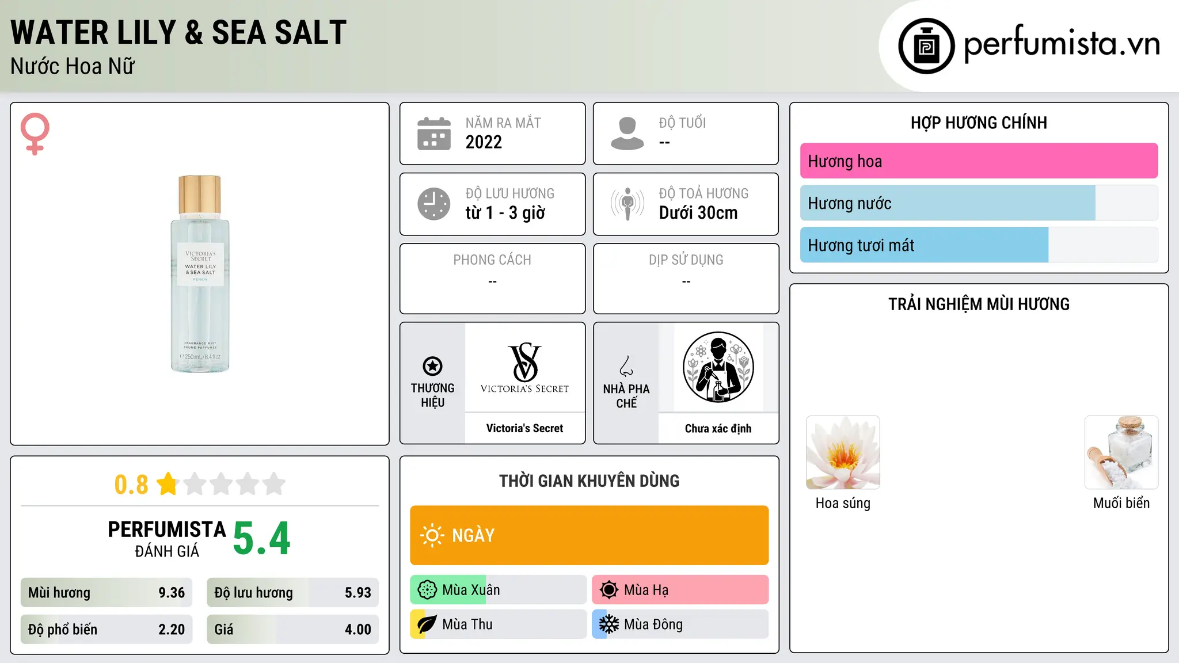The width and height of the screenshot is (1179, 663).
Task: Click the Hoa súng note label
Action: [843, 503]
